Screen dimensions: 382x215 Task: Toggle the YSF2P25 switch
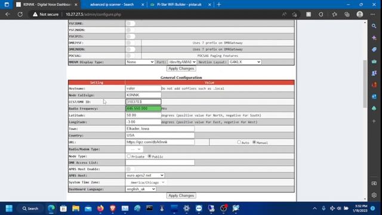point(131,36)
